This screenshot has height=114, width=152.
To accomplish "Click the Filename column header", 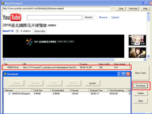I will [18, 90].
